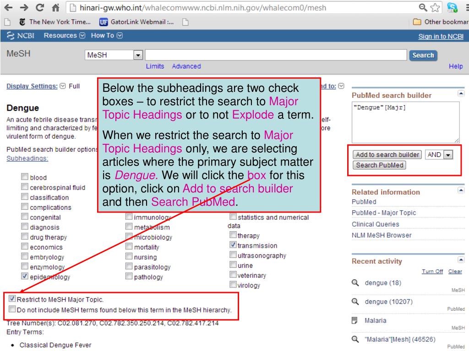Open the Malaria recent activity entry
This screenshot has width=469, height=351.
[376, 320]
